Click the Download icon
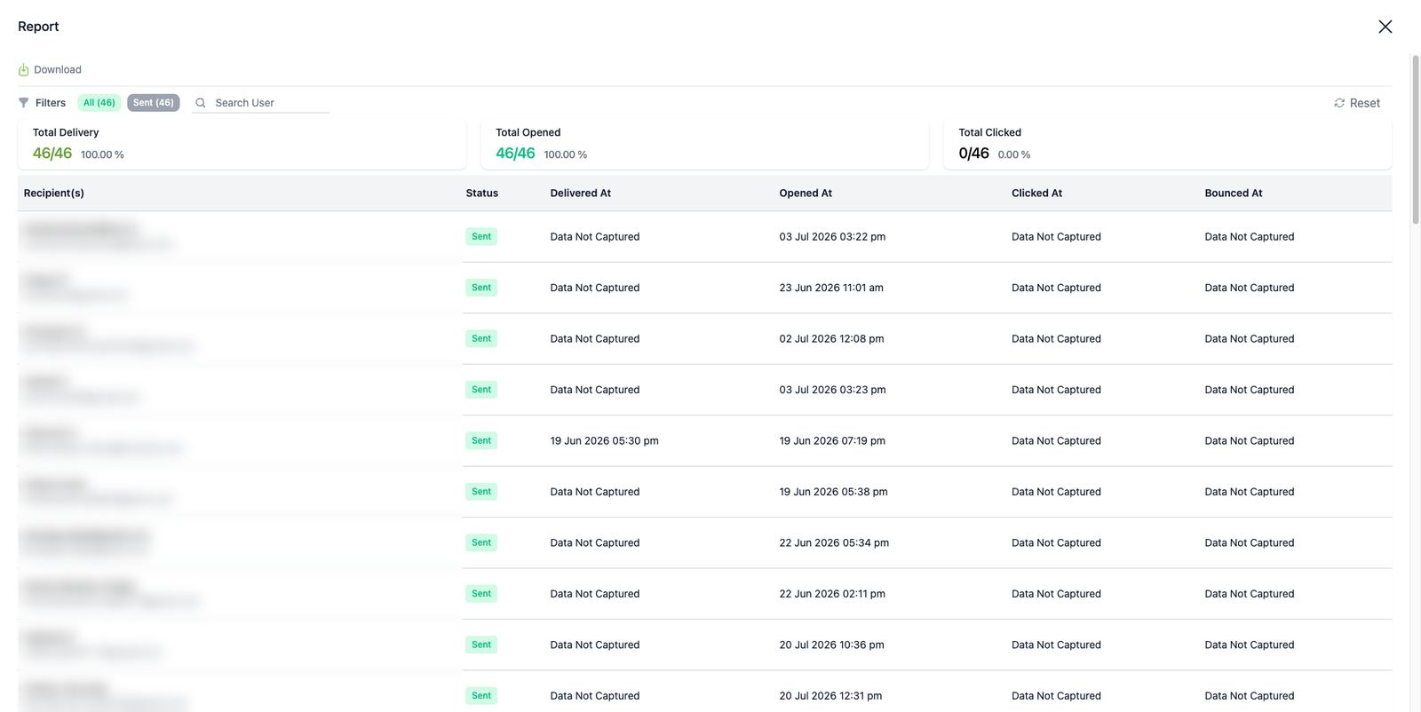 coord(24,69)
